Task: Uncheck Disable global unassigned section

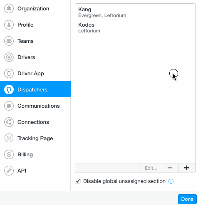Action: tap(78, 181)
